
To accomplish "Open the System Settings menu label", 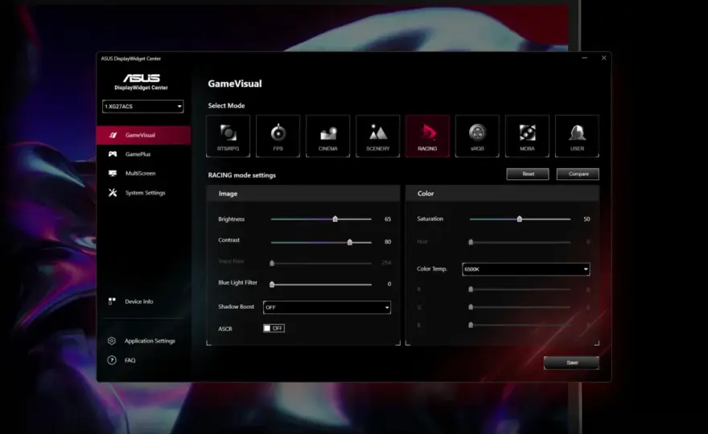I will pyautogui.click(x=146, y=193).
